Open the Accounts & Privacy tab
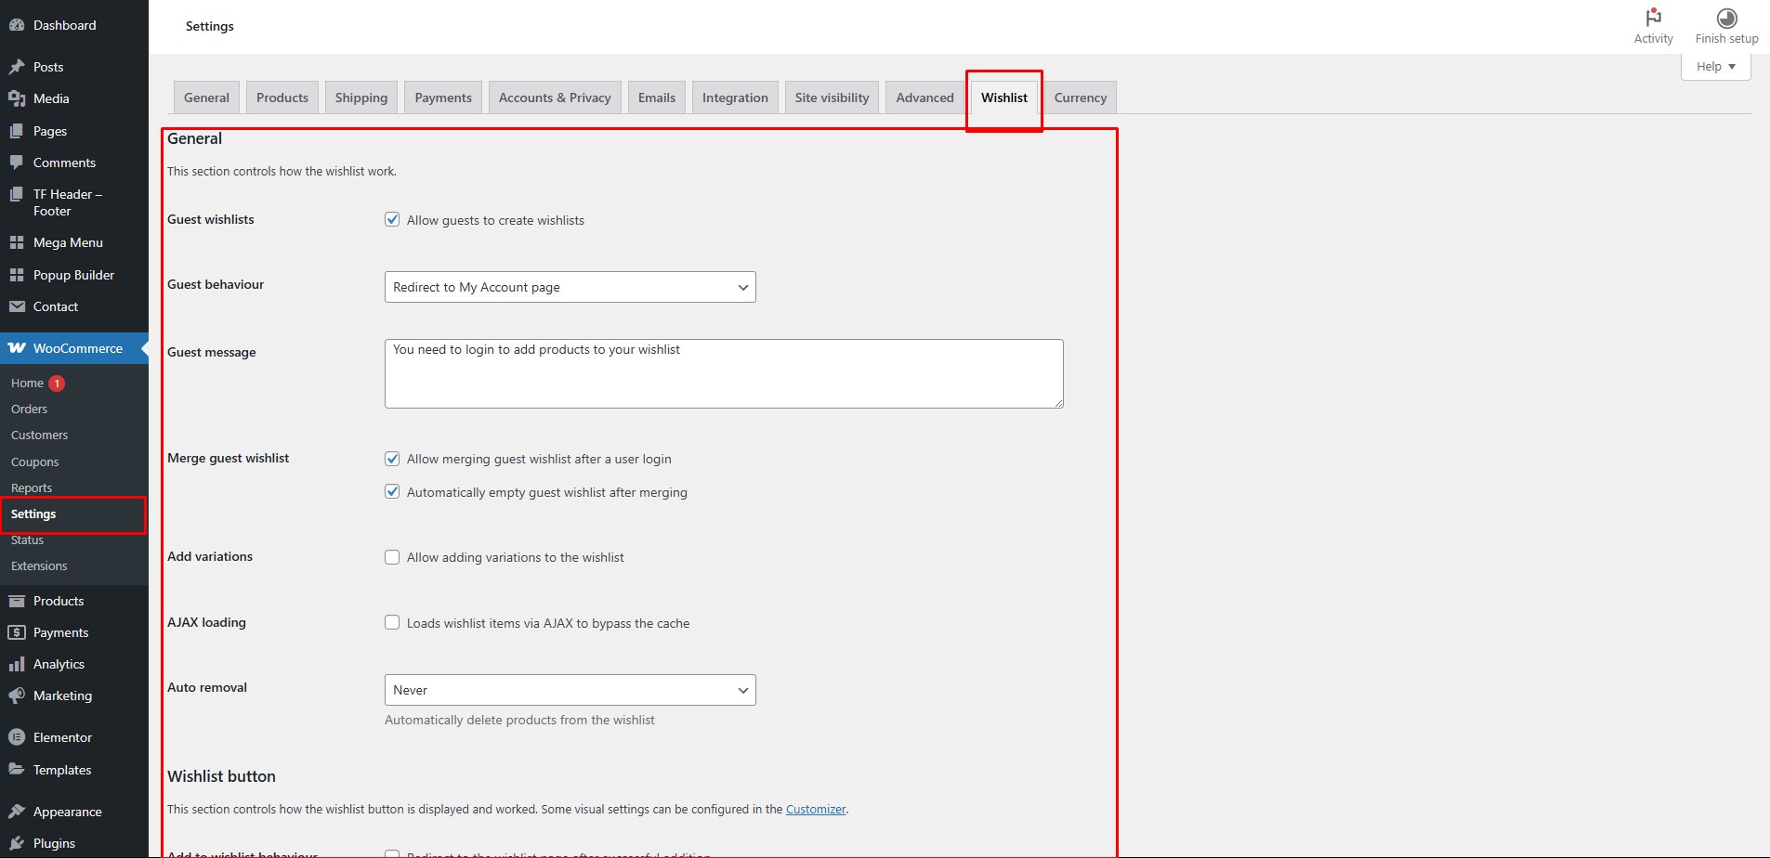 coord(555,97)
